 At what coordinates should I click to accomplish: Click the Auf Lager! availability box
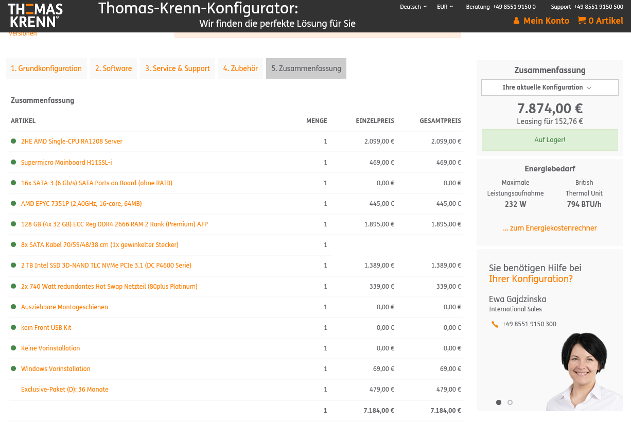click(550, 140)
